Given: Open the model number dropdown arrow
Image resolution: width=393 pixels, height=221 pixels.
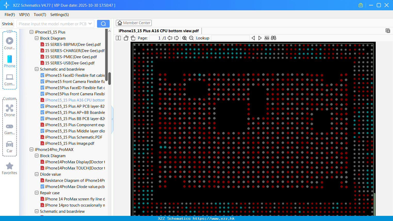Looking at the screenshot, I should pyautogui.click(x=90, y=24).
